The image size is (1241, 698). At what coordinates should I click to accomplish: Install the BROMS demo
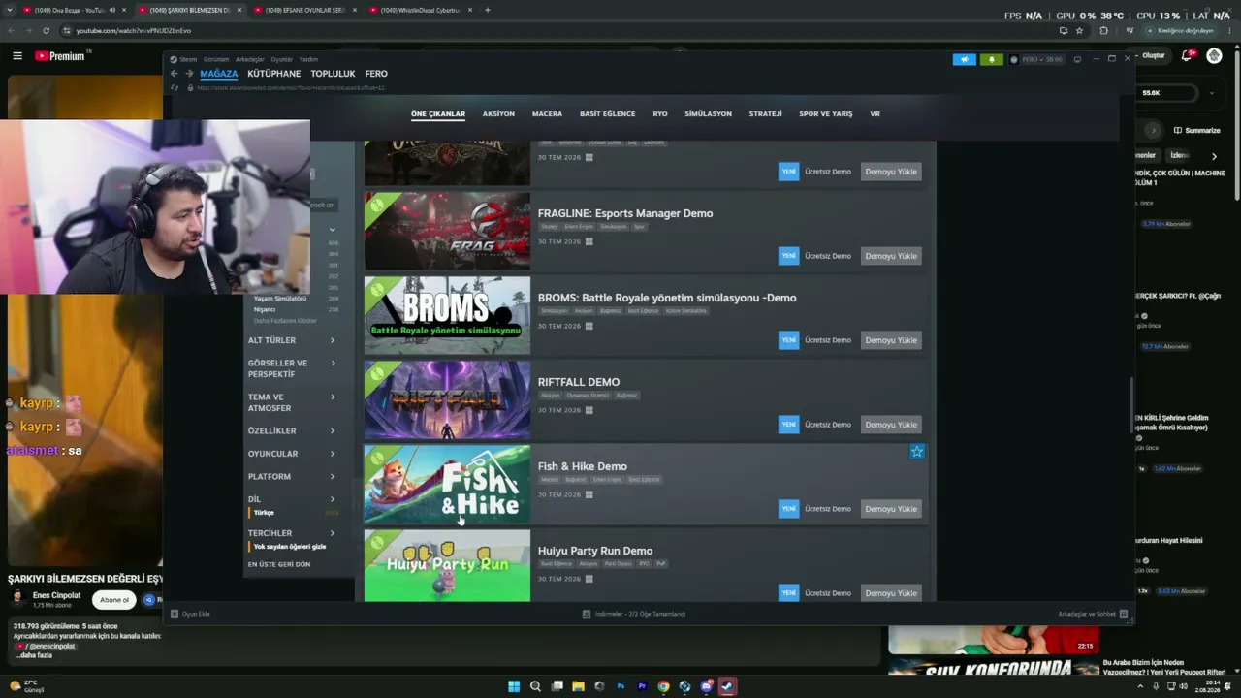tap(891, 340)
